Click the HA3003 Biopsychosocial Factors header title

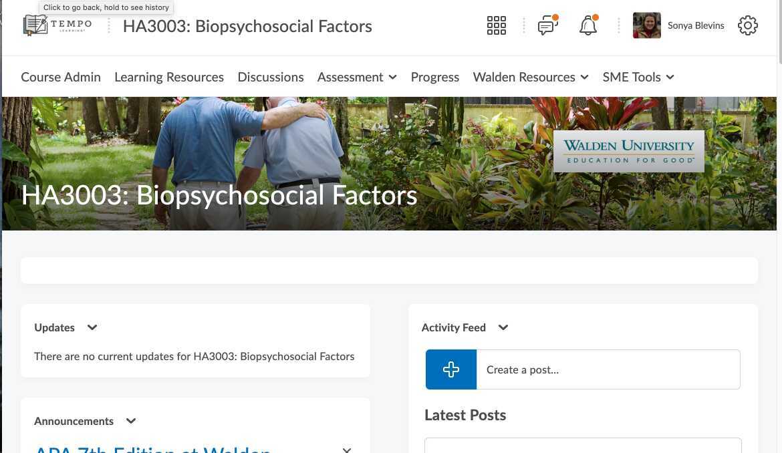tap(247, 27)
